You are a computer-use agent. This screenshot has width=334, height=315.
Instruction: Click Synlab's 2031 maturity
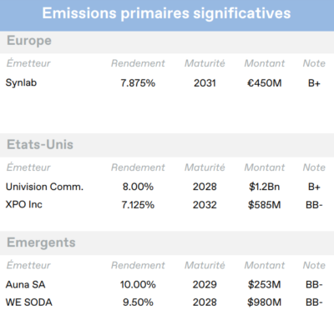click(x=205, y=83)
